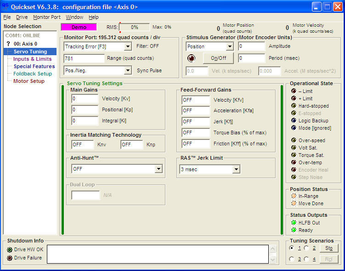This screenshot has width=345, height=271.
Task: Click the In-Range position status LED
Action: [294, 196]
